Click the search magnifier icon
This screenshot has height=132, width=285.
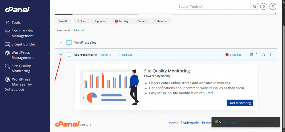(x=254, y=7)
